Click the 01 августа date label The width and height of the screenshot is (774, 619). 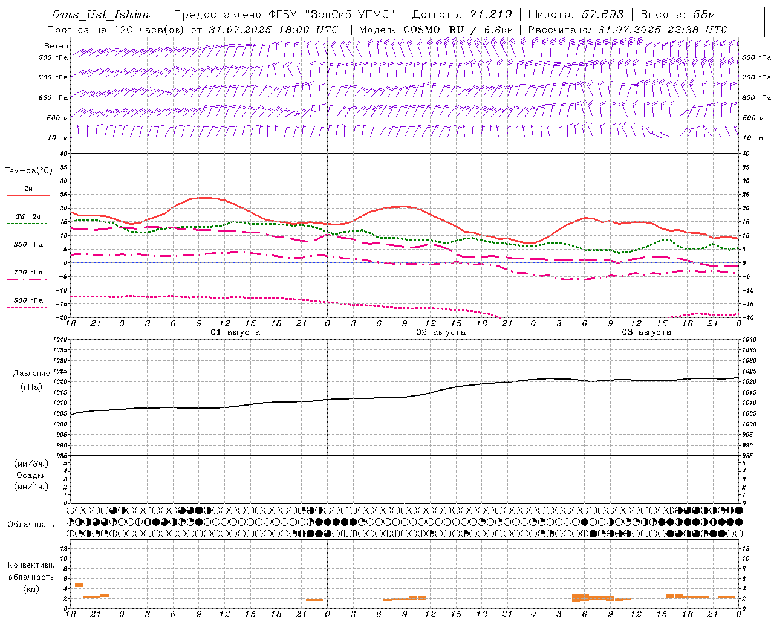tap(235, 332)
